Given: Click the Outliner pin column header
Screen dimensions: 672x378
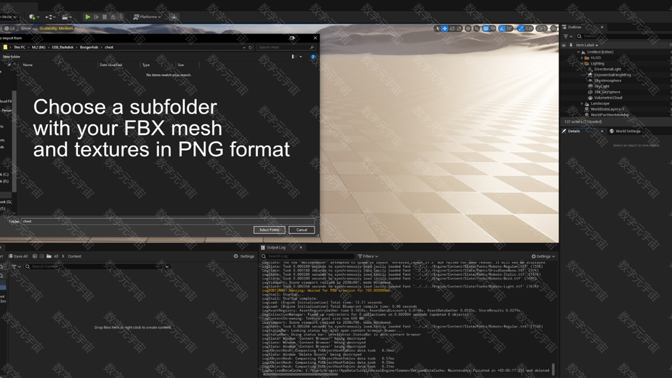Looking at the screenshot, I should click(570, 45).
